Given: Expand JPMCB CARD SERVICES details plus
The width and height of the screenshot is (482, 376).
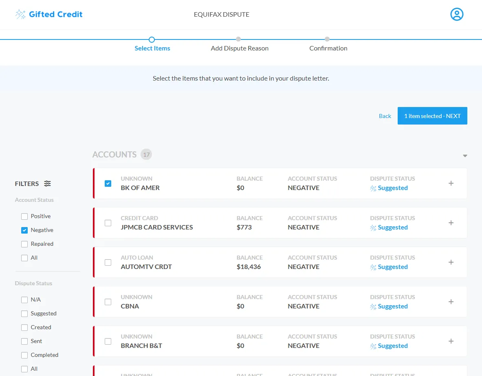Looking at the screenshot, I should point(451,223).
